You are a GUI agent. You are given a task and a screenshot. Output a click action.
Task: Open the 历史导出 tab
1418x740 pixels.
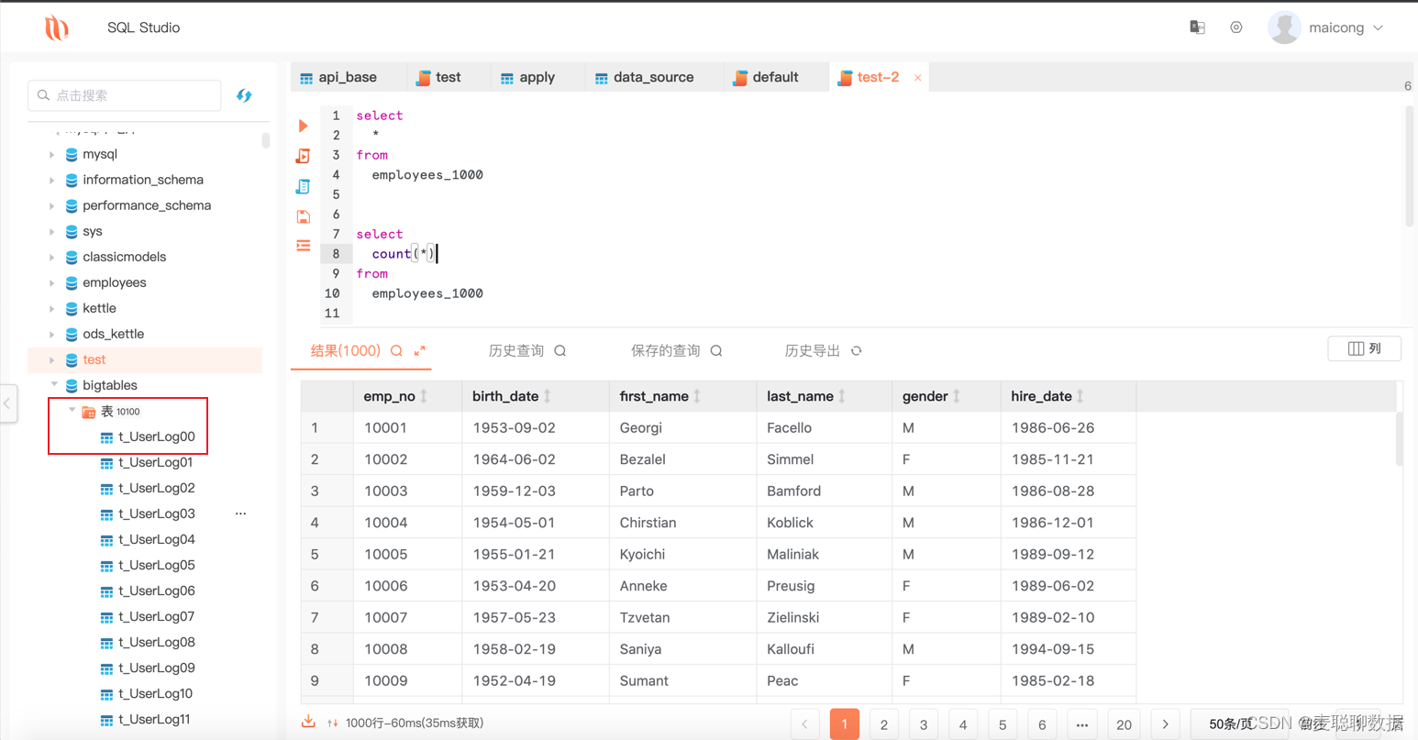click(813, 351)
